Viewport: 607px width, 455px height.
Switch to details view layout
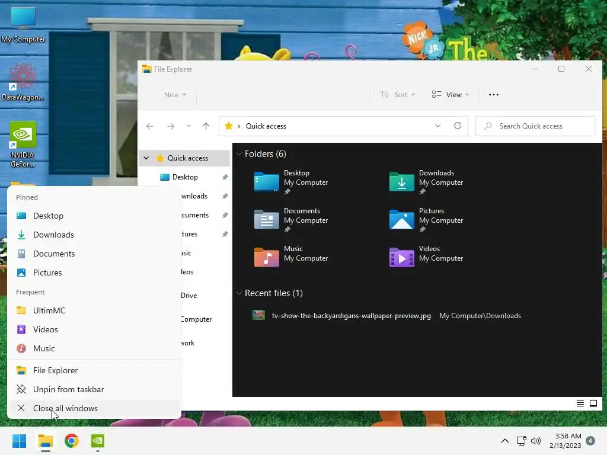click(x=580, y=403)
